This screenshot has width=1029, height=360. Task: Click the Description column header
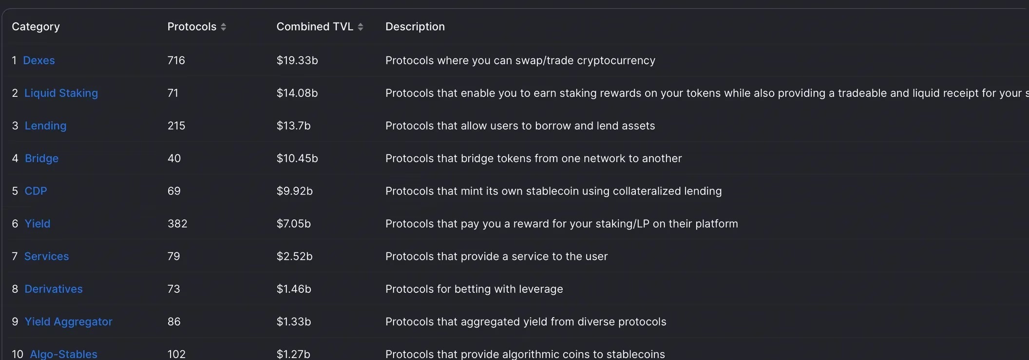click(x=415, y=27)
